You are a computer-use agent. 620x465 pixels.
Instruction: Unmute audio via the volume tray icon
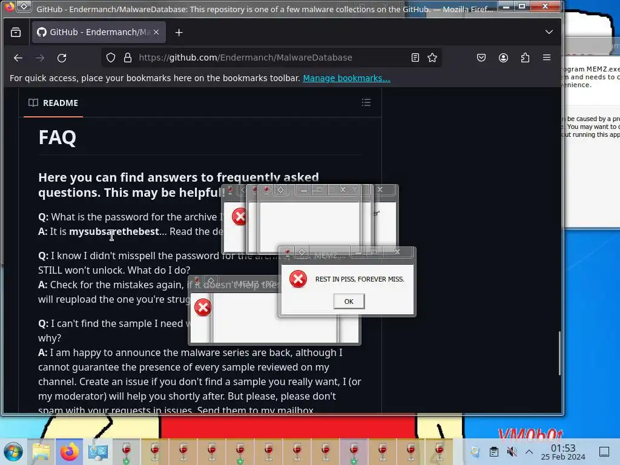tap(512, 452)
